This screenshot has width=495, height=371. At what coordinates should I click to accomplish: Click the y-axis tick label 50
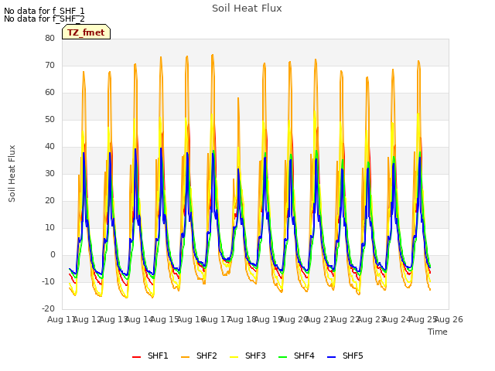pyautogui.click(x=49, y=120)
